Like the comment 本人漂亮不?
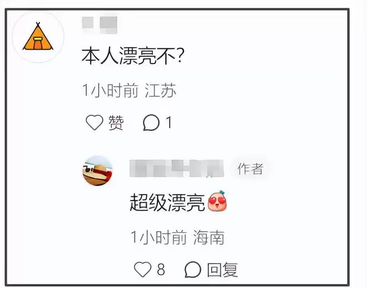Screen dimensions: 367x288 tap(95, 123)
